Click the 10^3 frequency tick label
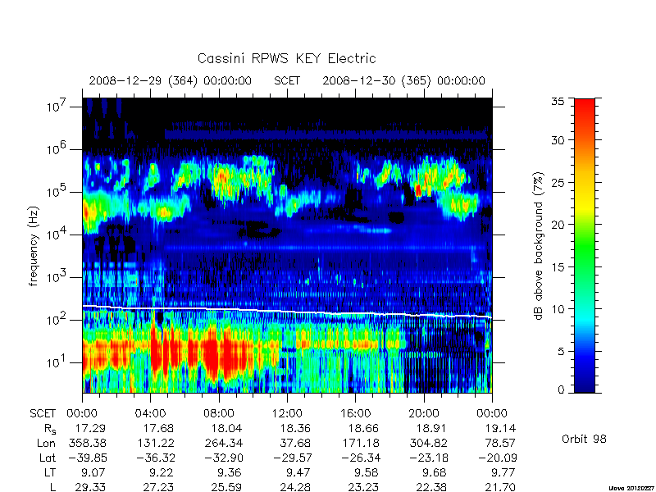 tap(57, 277)
